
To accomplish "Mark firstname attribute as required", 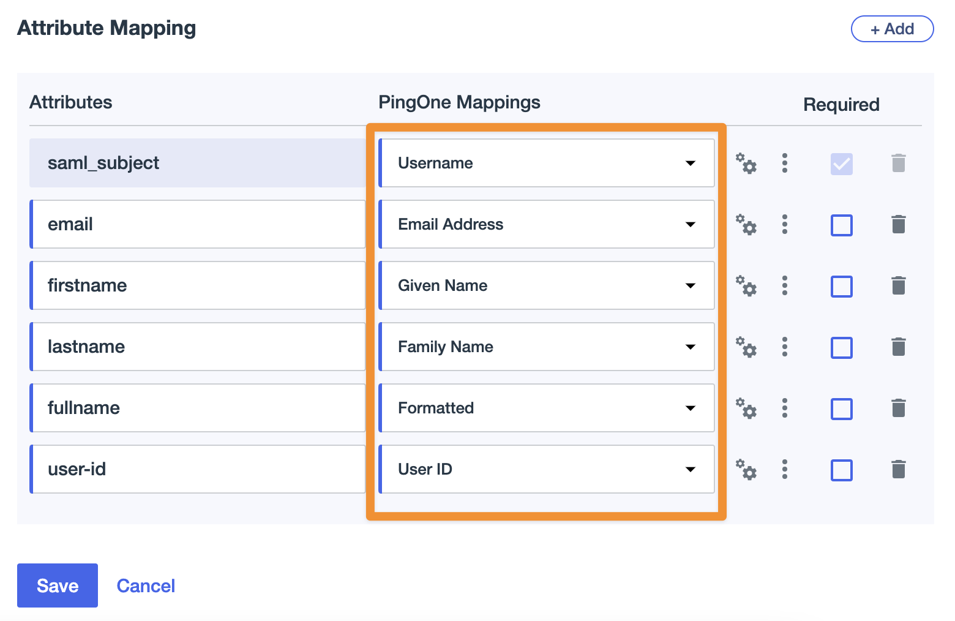I will (x=842, y=286).
